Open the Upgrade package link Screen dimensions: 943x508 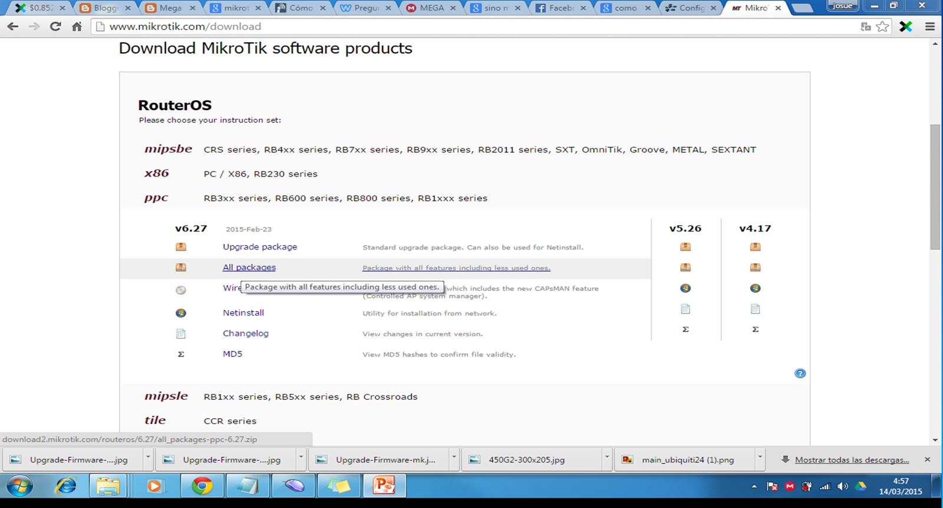260,247
